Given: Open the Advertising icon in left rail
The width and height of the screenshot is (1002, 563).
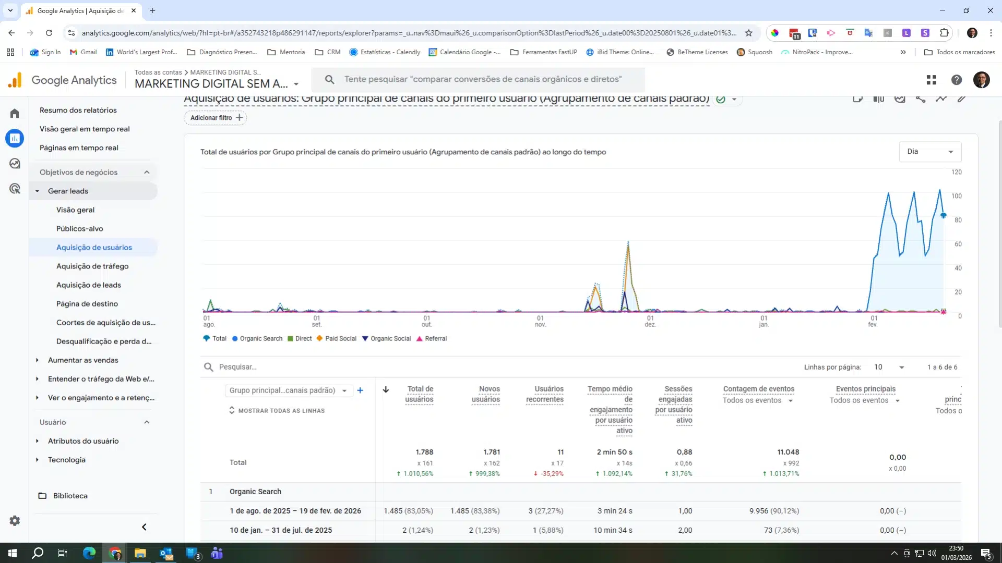Looking at the screenshot, I should pos(15,189).
